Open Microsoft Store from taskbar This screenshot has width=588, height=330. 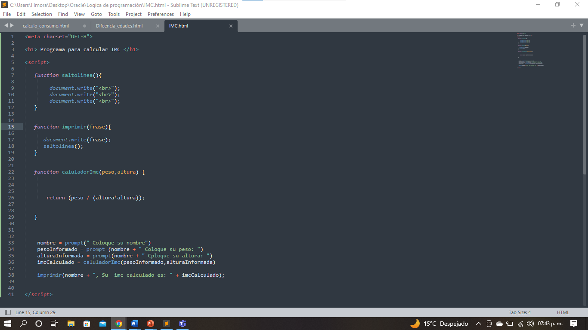tap(87, 324)
